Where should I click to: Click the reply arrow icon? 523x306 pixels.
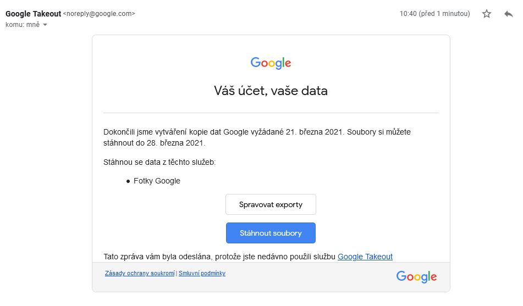509,14
